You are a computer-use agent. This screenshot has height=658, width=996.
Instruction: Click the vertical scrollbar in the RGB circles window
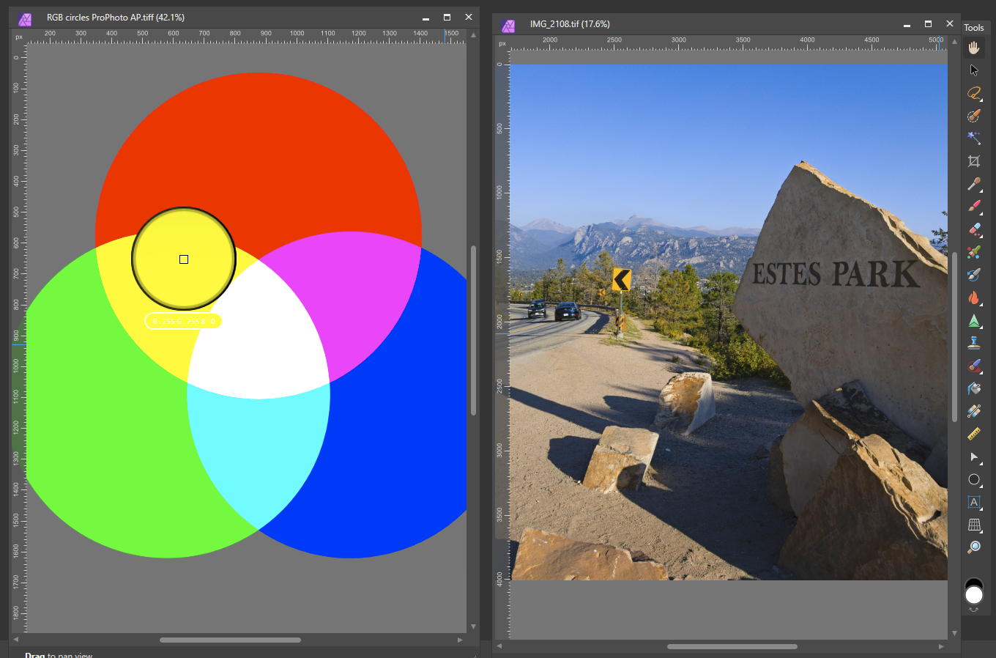pyautogui.click(x=473, y=330)
